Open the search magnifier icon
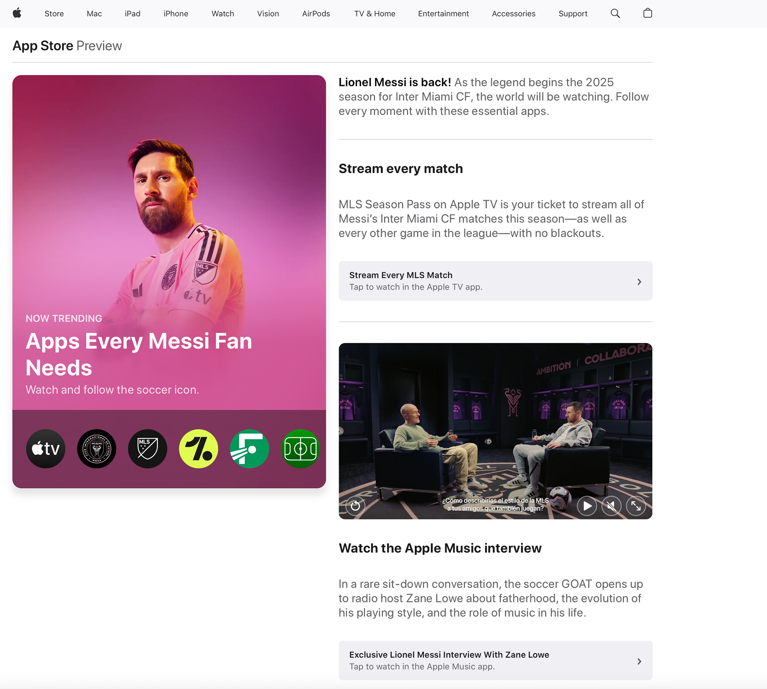 615,14
